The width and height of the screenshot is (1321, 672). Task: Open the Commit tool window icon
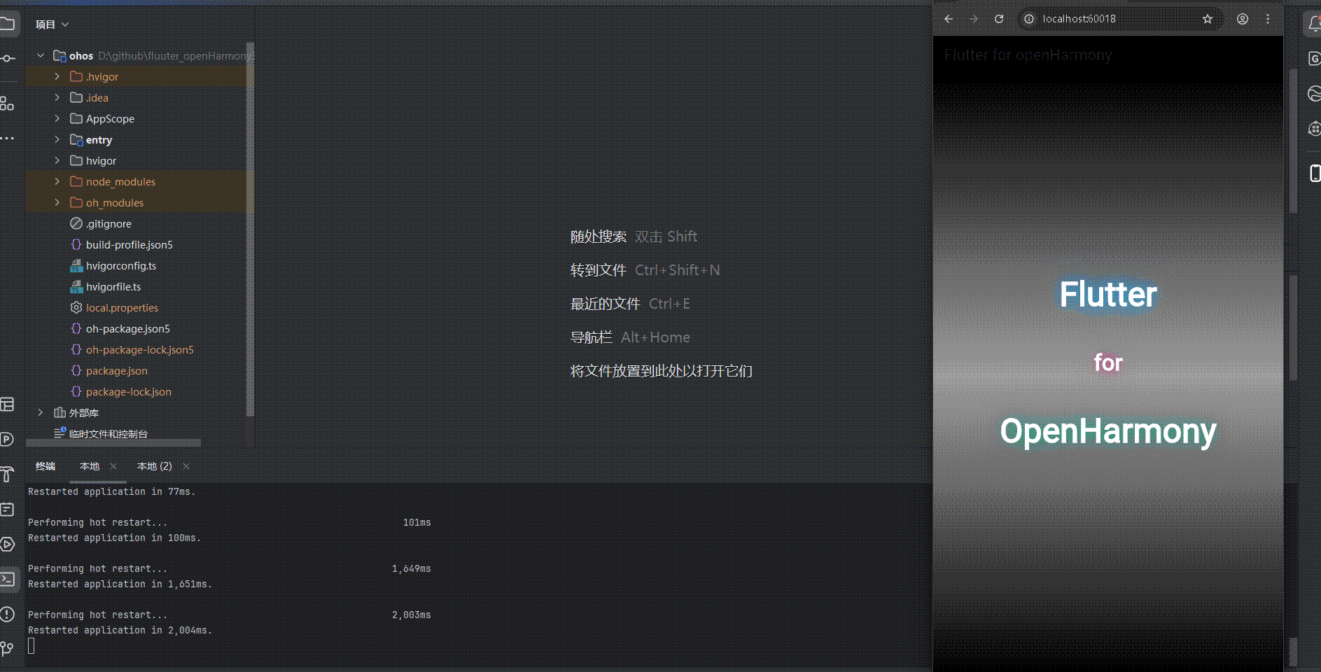click(x=7, y=59)
